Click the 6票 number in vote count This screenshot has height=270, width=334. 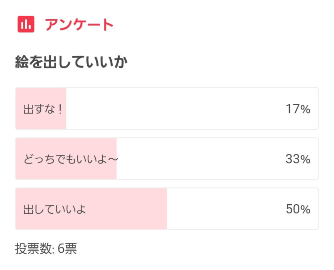(x=67, y=248)
